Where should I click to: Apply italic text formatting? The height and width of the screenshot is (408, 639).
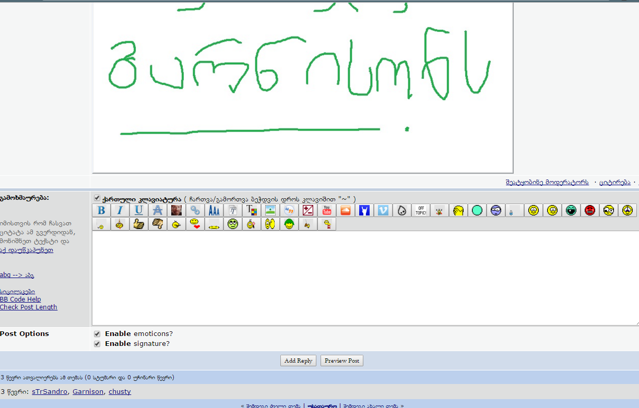pos(120,210)
